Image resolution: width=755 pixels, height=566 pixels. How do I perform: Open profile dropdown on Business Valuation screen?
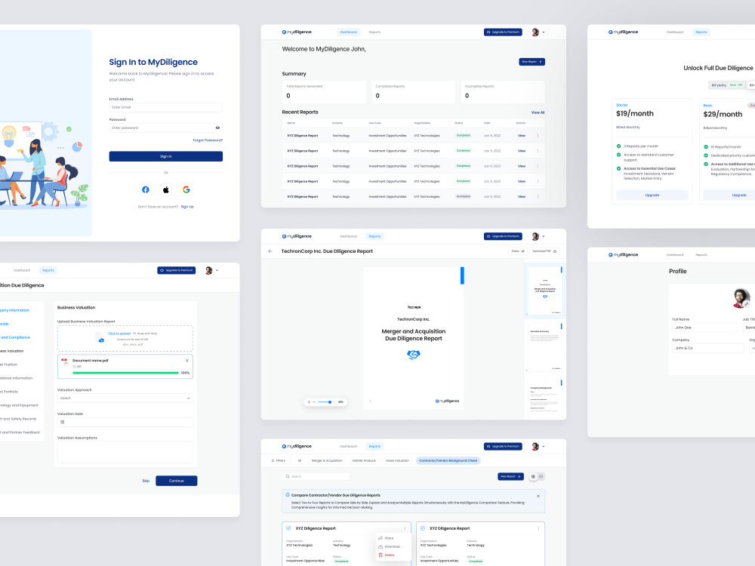pyautogui.click(x=212, y=270)
